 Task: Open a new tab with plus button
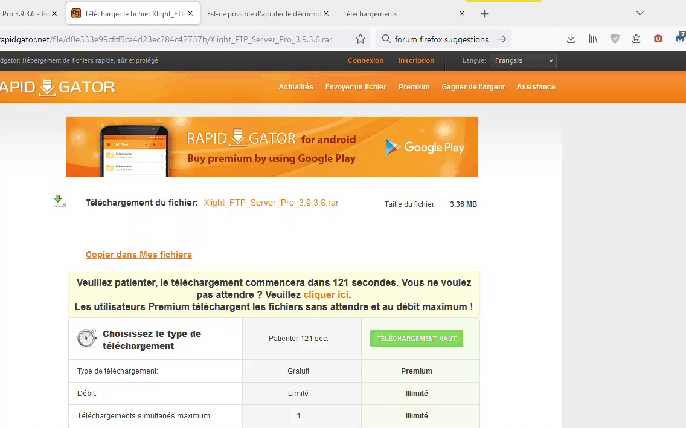click(484, 13)
